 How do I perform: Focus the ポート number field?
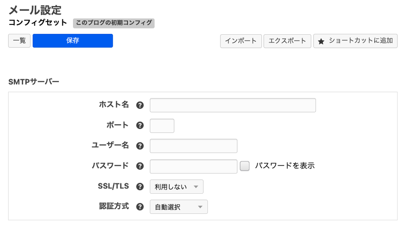tap(162, 125)
